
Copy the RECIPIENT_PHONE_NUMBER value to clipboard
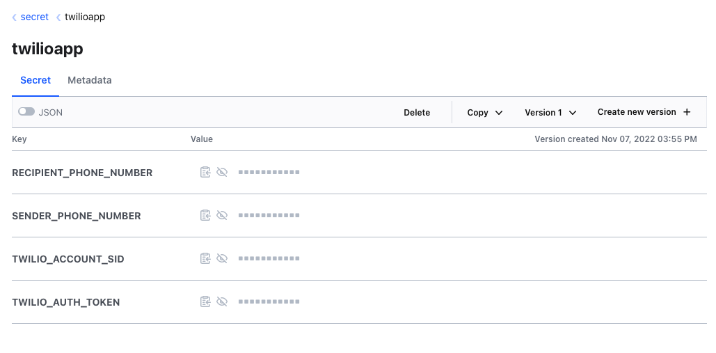[x=205, y=172]
